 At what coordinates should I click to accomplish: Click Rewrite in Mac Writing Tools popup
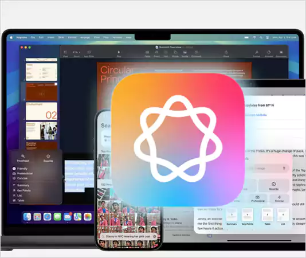click(x=48, y=158)
